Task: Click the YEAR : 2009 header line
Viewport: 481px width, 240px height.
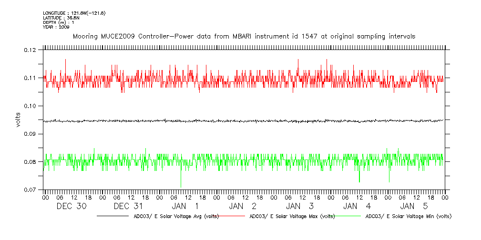Action: pyautogui.click(x=56, y=27)
